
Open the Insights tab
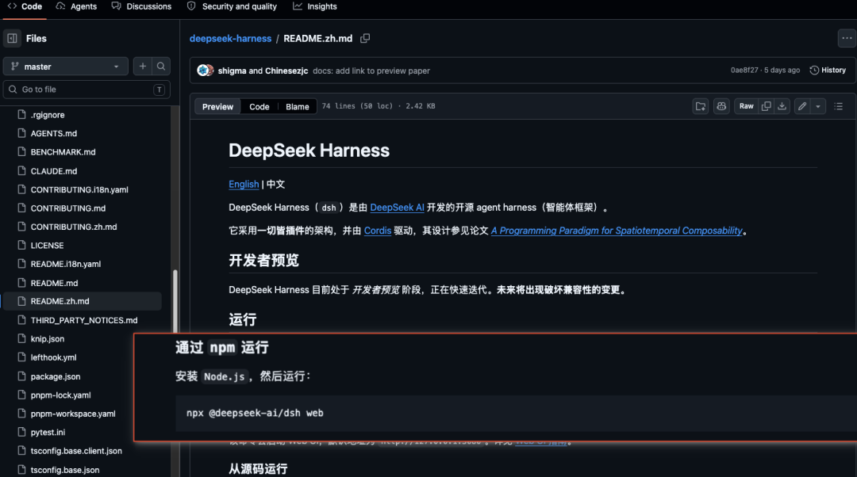(315, 6)
